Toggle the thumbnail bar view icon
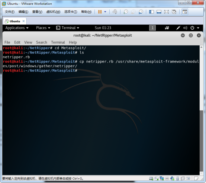Screen dimensions: 206x183 tap(159, 12)
